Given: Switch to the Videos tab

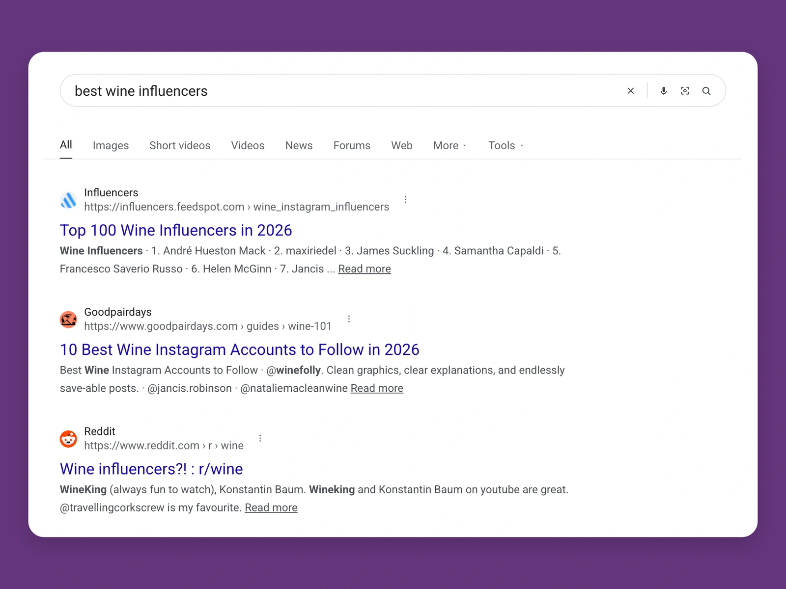Looking at the screenshot, I should 248,145.
